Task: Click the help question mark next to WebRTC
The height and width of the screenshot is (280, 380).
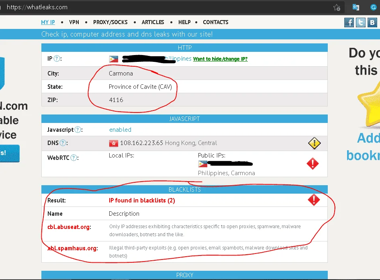Action: 74,158
